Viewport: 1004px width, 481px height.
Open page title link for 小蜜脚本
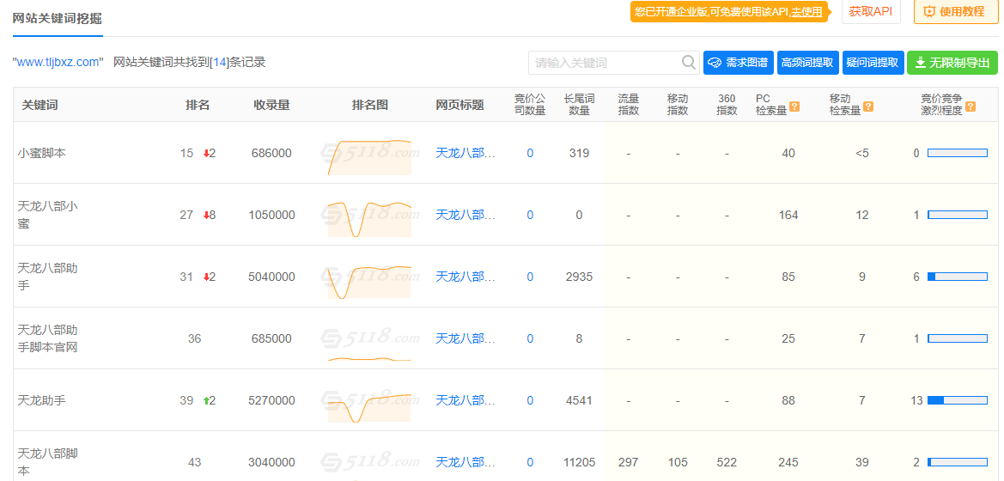465,153
